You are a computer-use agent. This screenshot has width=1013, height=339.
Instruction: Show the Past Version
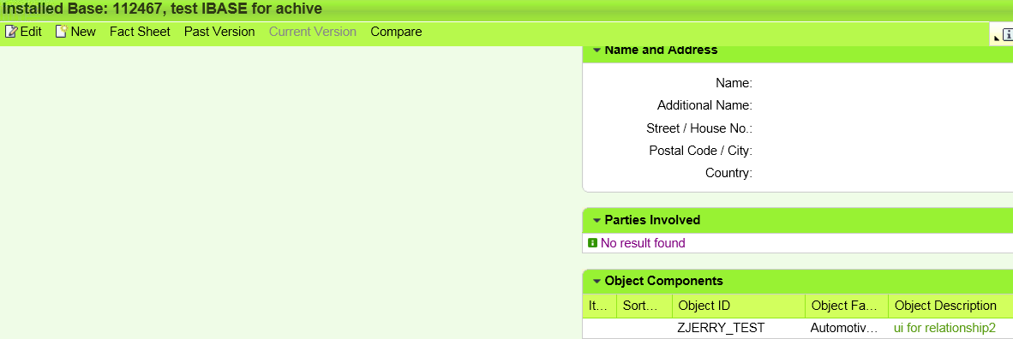click(x=219, y=32)
